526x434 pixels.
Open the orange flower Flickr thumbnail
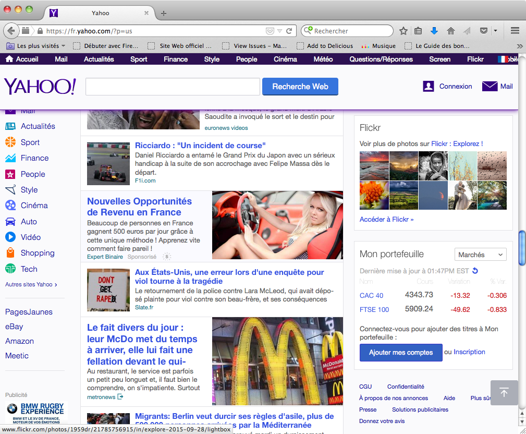[374, 195]
